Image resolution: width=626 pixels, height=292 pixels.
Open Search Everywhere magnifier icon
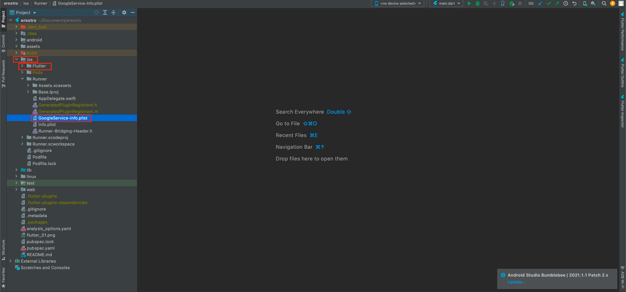(x=604, y=4)
